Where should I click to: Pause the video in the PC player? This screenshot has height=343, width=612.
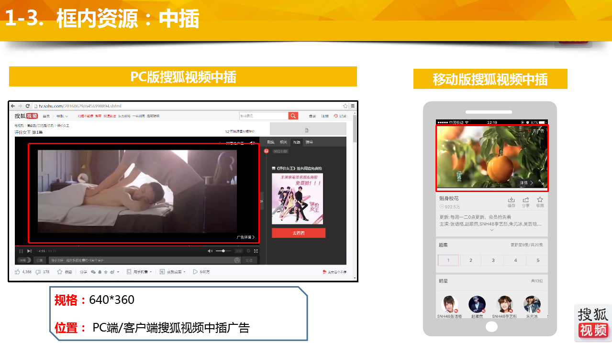click(21, 251)
